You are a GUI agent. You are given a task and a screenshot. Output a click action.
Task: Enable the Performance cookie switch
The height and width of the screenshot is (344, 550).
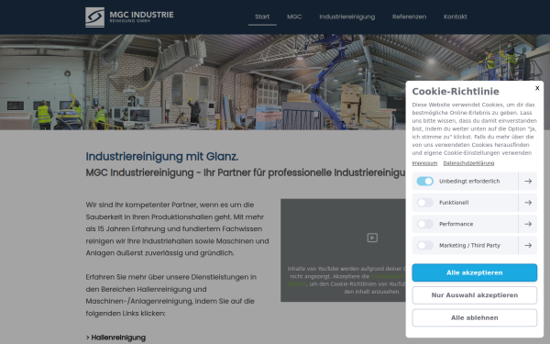point(424,224)
